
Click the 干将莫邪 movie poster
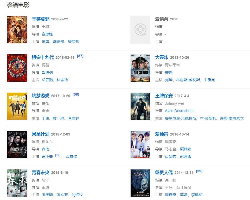pos(17,30)
